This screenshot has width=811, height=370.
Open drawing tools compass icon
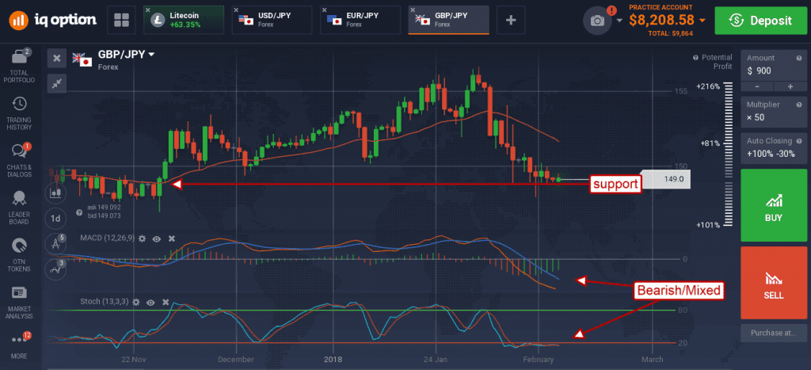pyautogui.click(x=55, y=243)
